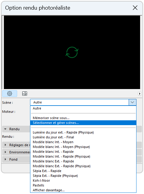Select Sépia Ext. - Rapide scene

point(83,171)
